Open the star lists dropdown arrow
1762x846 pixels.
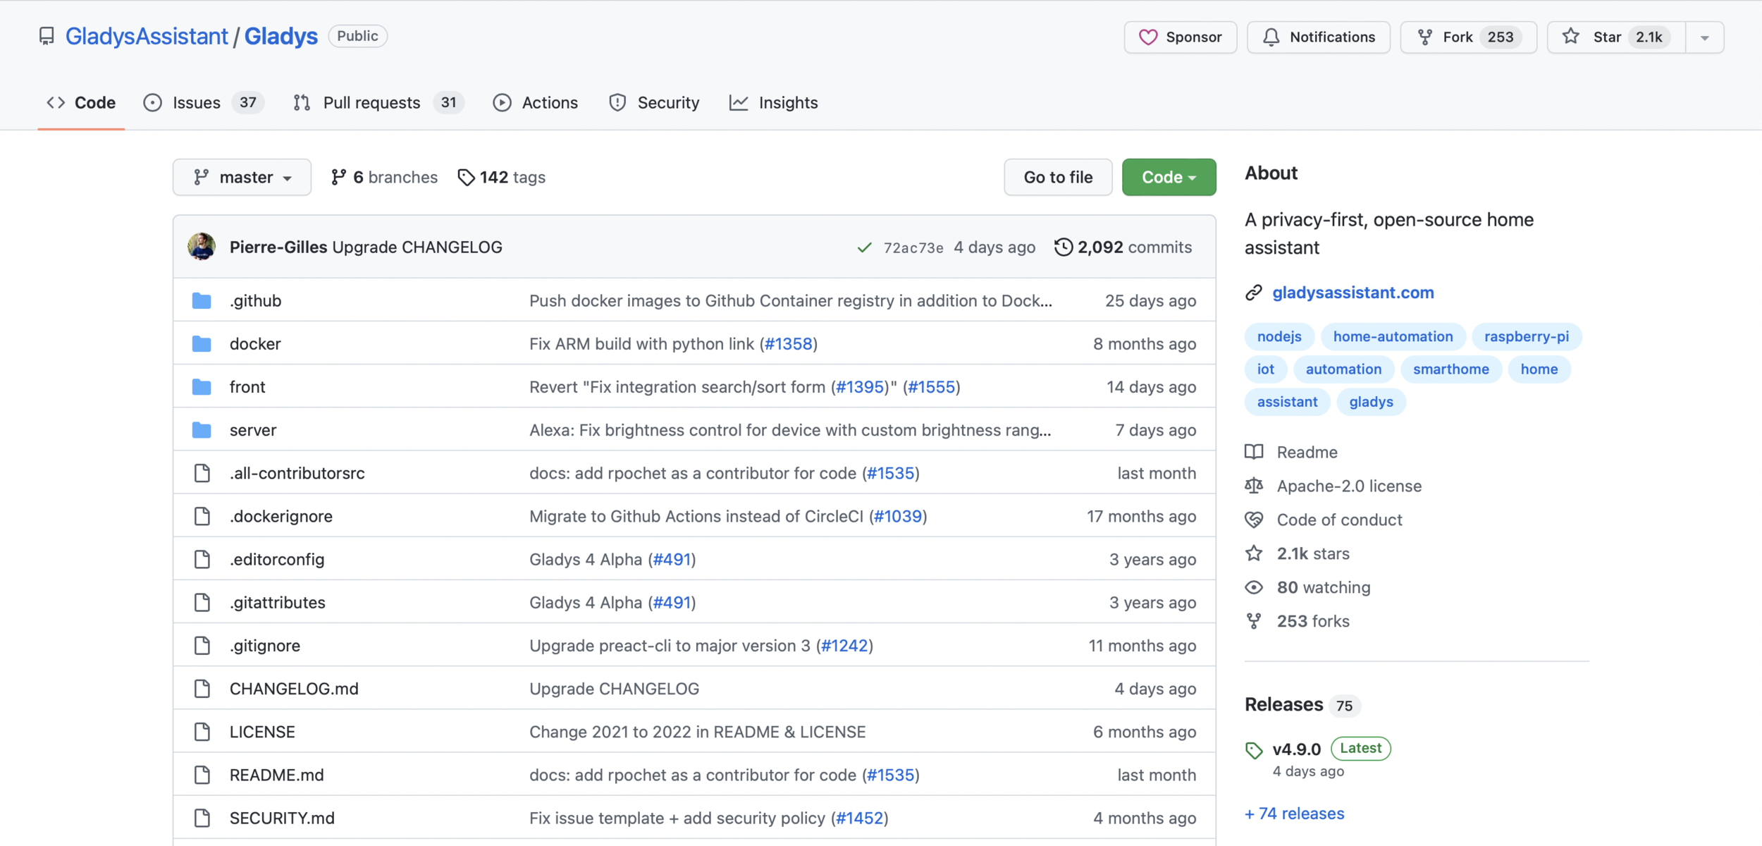tap(1704, 38)
